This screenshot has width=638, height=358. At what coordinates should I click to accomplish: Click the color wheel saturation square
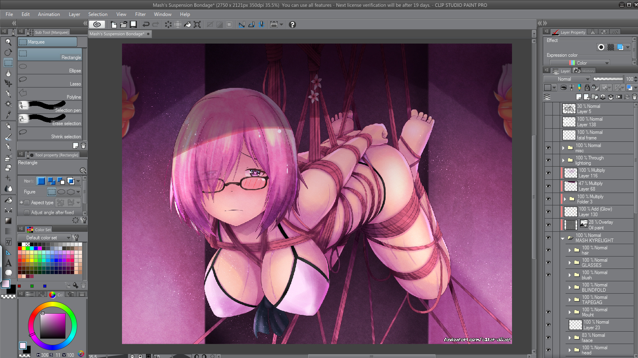pyautogui.click(x=52, y=326)
